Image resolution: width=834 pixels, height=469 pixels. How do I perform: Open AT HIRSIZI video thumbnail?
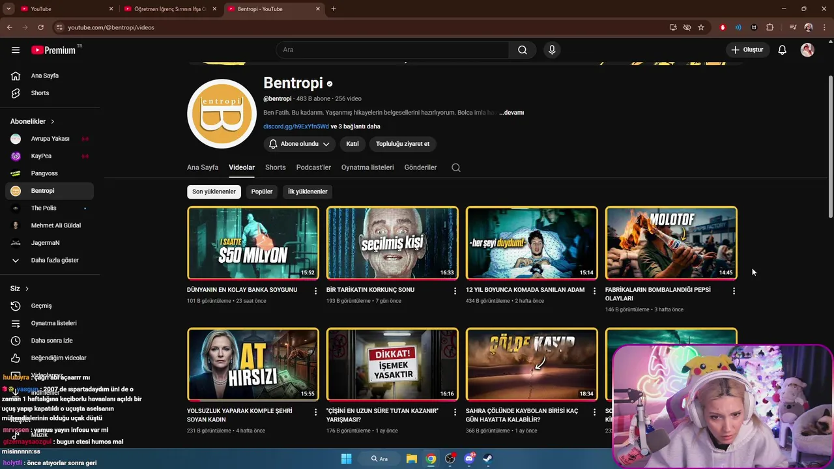tap(253, 364)
